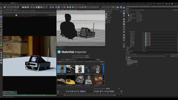Screen dimensions: 178x100
Task: Collapse the parent null containing Mesh objects
Action: click(x=129, y=32)
